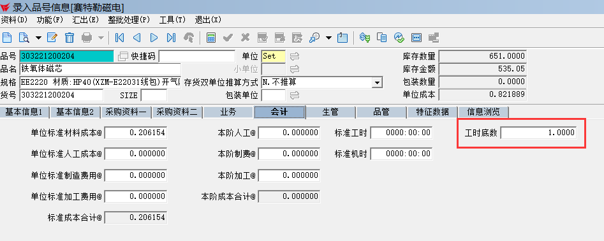Click the window with checkmark icon
Viewport: 604px width, 241px height.
click(263, 38)
